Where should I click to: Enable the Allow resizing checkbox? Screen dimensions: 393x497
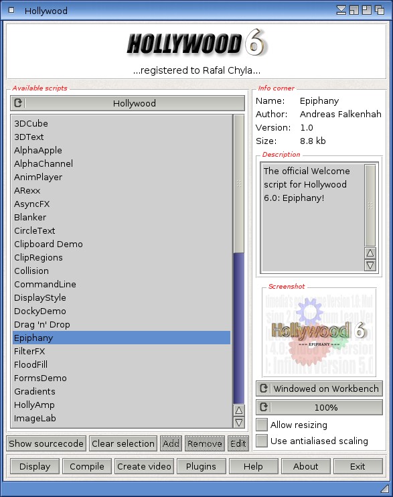(262, 425)
